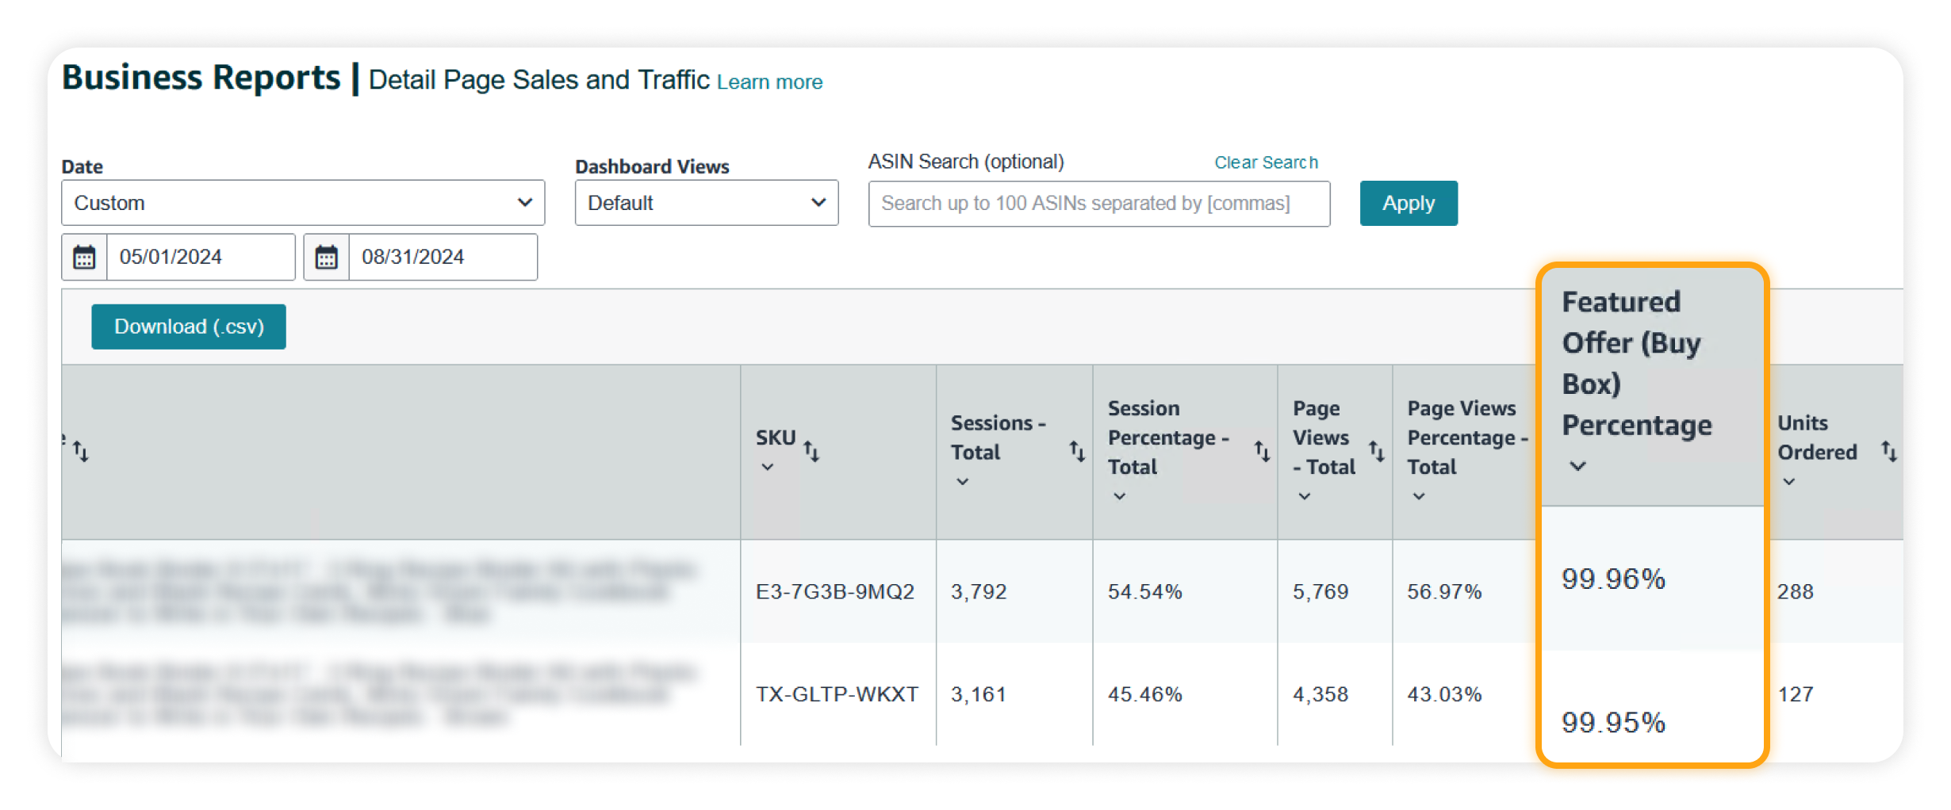Sort by Units Ordered using its sort arrows
Viewport: 1951px width, 810px height.
[x=1888, y=450]
